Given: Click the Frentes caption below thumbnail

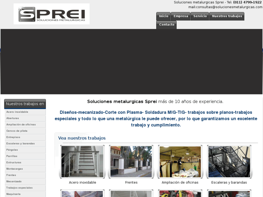Looking at the screenshot, I should (131, 183).
